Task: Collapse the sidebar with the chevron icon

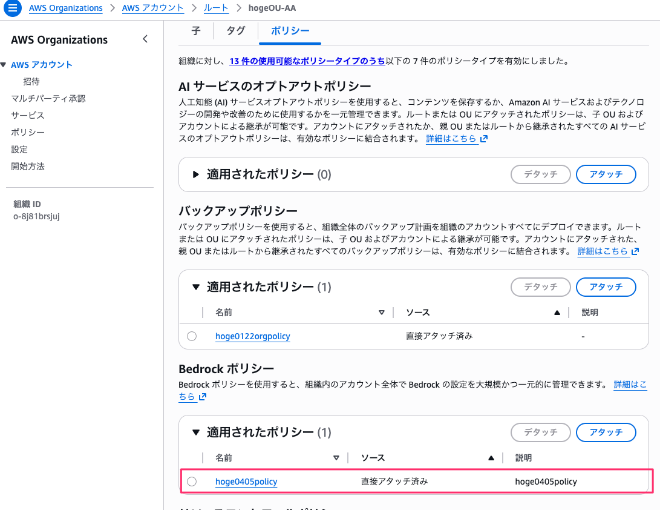Action: [145, 38]
